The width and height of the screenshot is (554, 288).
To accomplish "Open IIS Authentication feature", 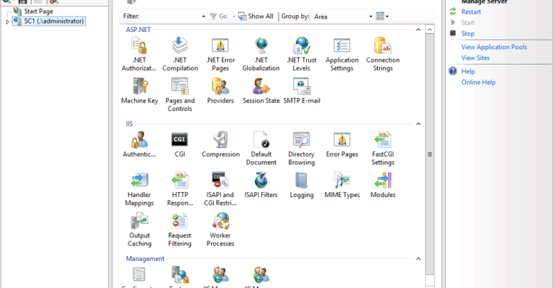I will 139,144.
